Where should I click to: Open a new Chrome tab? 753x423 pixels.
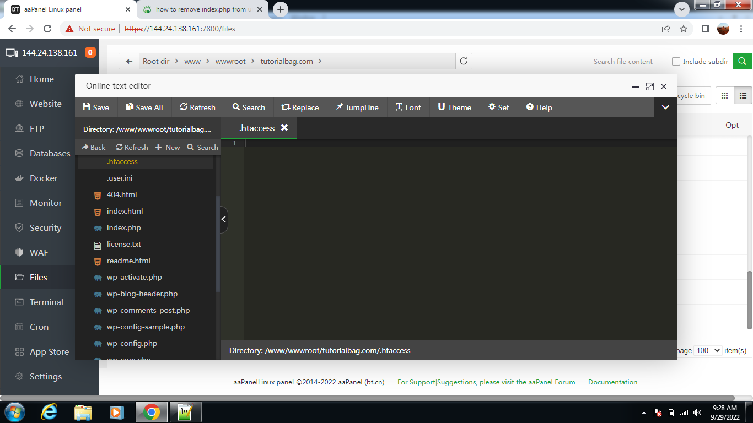[x=281, y=9]
